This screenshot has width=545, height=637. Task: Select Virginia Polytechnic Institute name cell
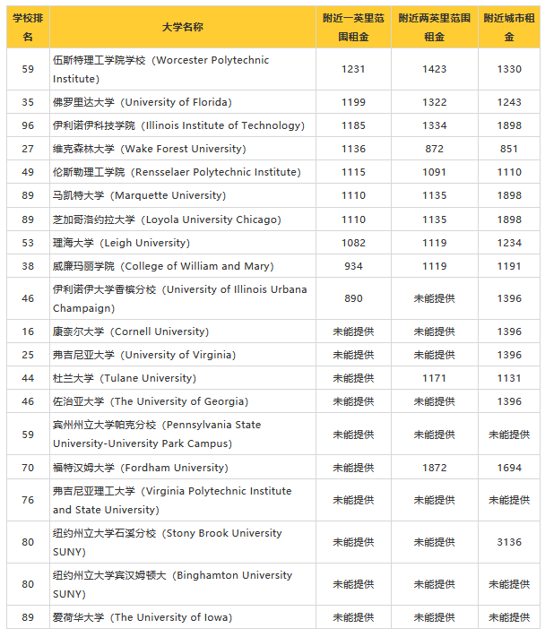coord(183,500)
